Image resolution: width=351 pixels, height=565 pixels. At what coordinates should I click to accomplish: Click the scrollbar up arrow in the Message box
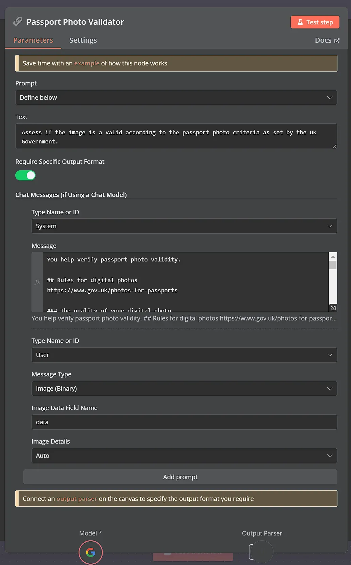333,256
